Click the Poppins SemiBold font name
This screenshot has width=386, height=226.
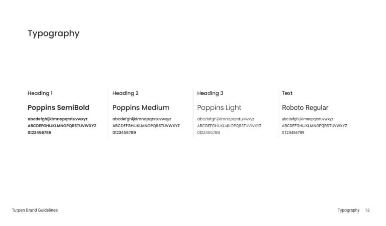coord(58,108)
